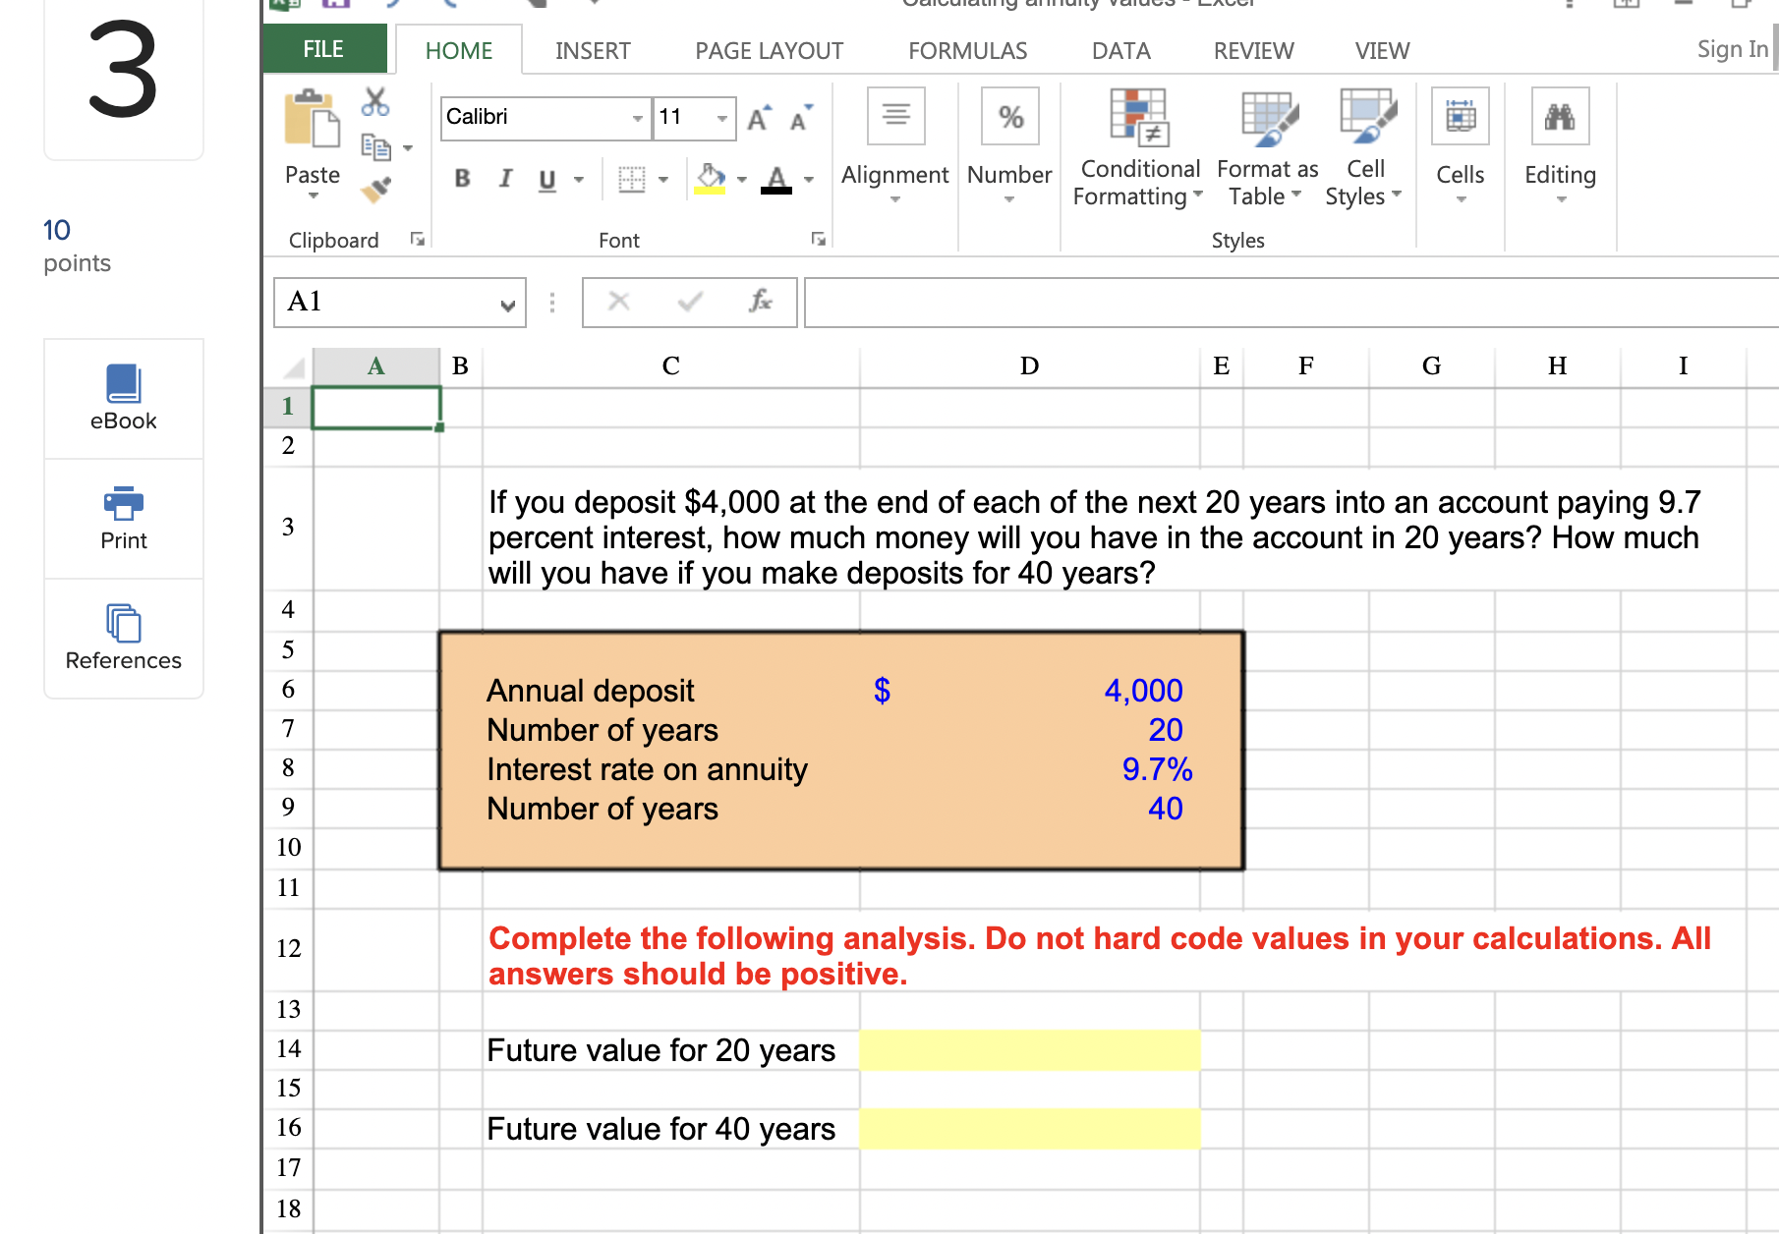Switch to the FORMULAS ribbon tab
This screenshot has height=1234, width=1779.
967,50
